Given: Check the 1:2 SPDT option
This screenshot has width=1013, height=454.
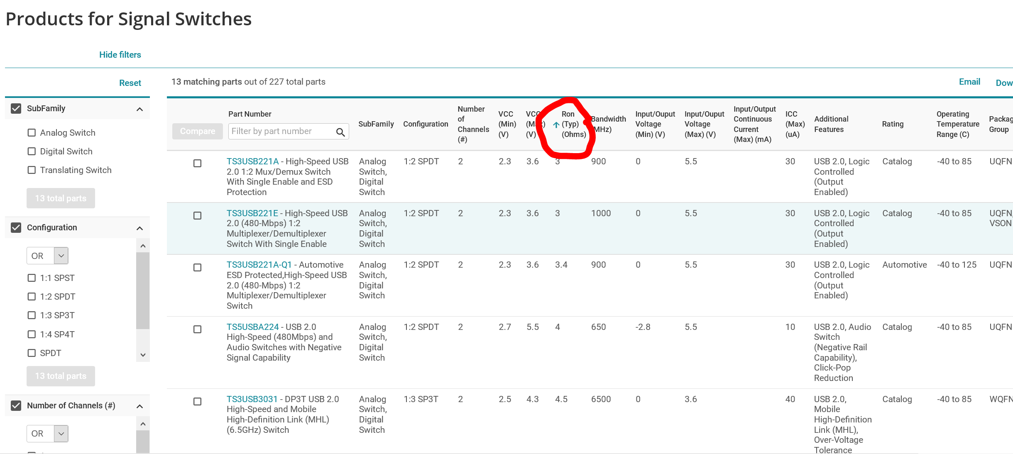Looking at the screenshot, I should tap(32, 296).
